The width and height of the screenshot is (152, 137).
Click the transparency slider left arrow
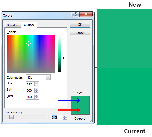click(x=7, y=117)
